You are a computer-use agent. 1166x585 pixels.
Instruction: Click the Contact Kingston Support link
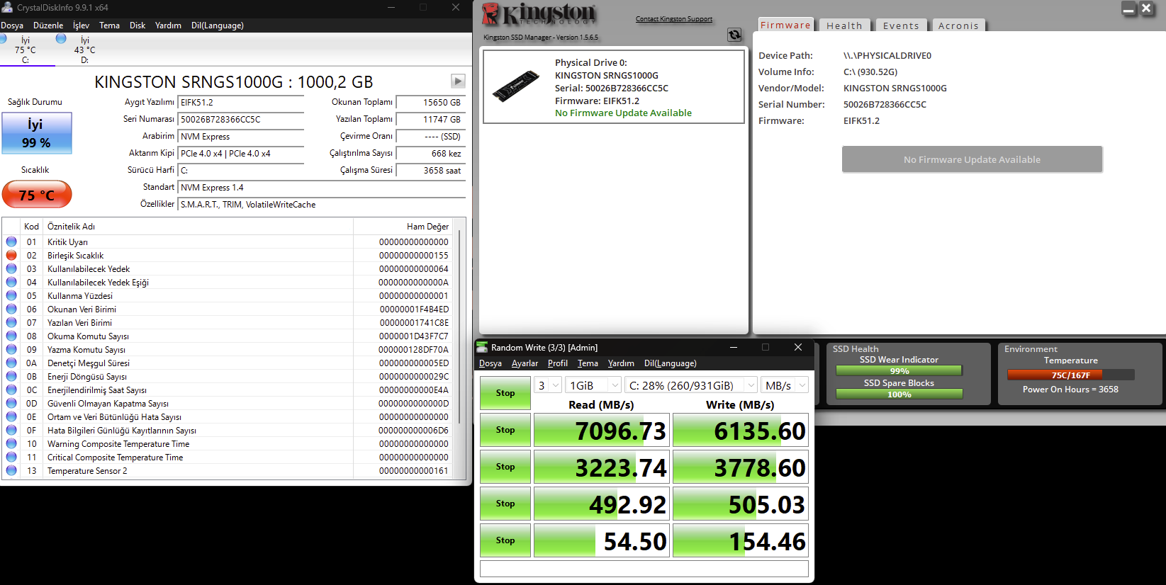674,19
